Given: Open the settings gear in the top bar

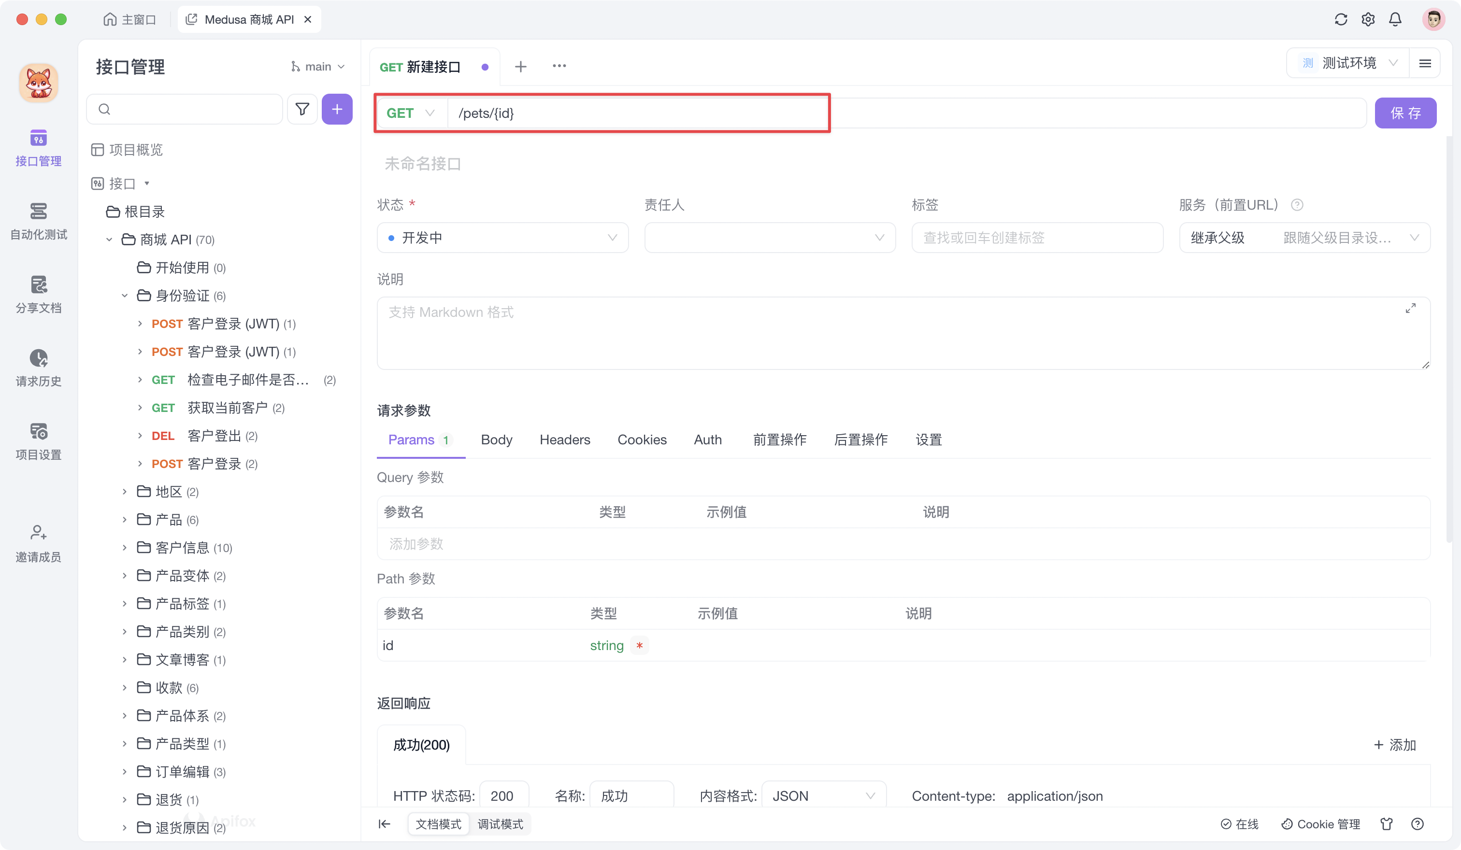Looking at the screenshot, I should coord(1368,19).
